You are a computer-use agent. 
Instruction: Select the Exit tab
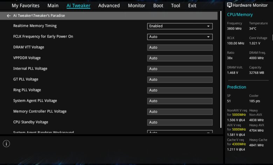click(192, 6)
